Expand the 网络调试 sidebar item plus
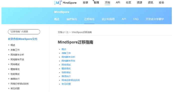This screenshot has width=173, height=92. point(9,64)
